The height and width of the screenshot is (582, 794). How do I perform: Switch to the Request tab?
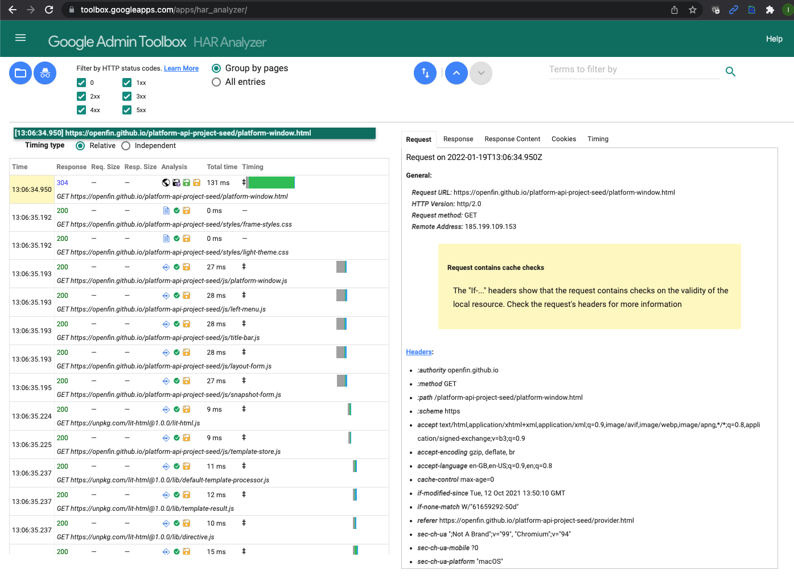click(419, 140)
